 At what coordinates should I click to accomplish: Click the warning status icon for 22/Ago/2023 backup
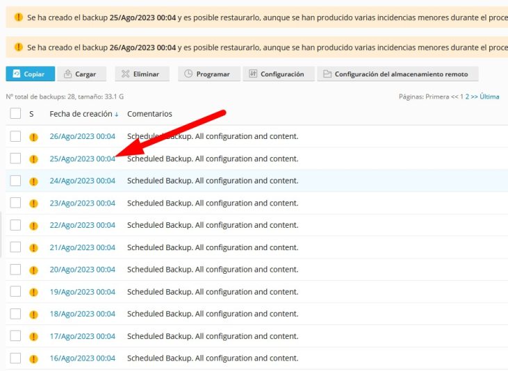(33, 226)
